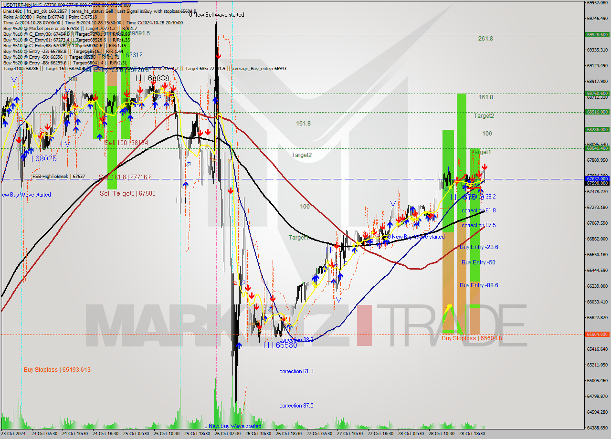This screenshot has width=611, height=439.
Task: Click the 65604.800 orange price tag
Action: click(x=597, y=334)
